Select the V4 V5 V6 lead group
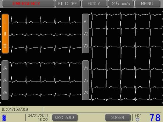 (85, 80)
